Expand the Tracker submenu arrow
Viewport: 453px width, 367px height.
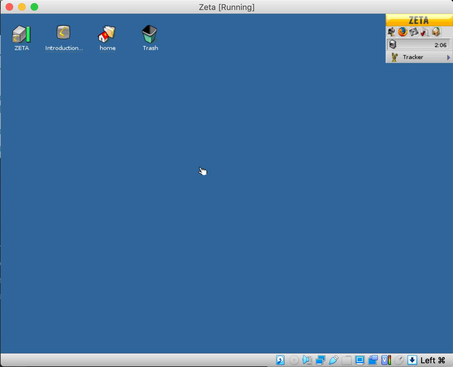coord(449,58)
